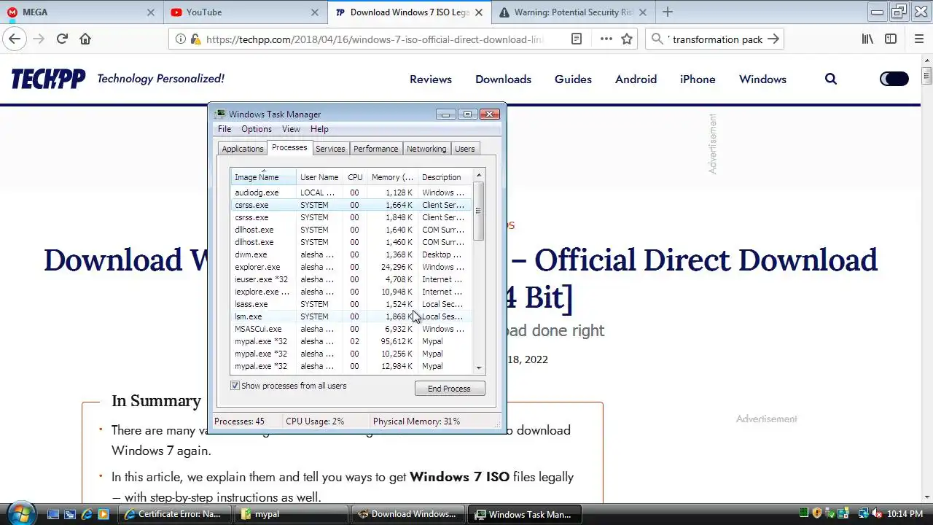Reload the current page
Screen dimensions: 933x525
62,39
